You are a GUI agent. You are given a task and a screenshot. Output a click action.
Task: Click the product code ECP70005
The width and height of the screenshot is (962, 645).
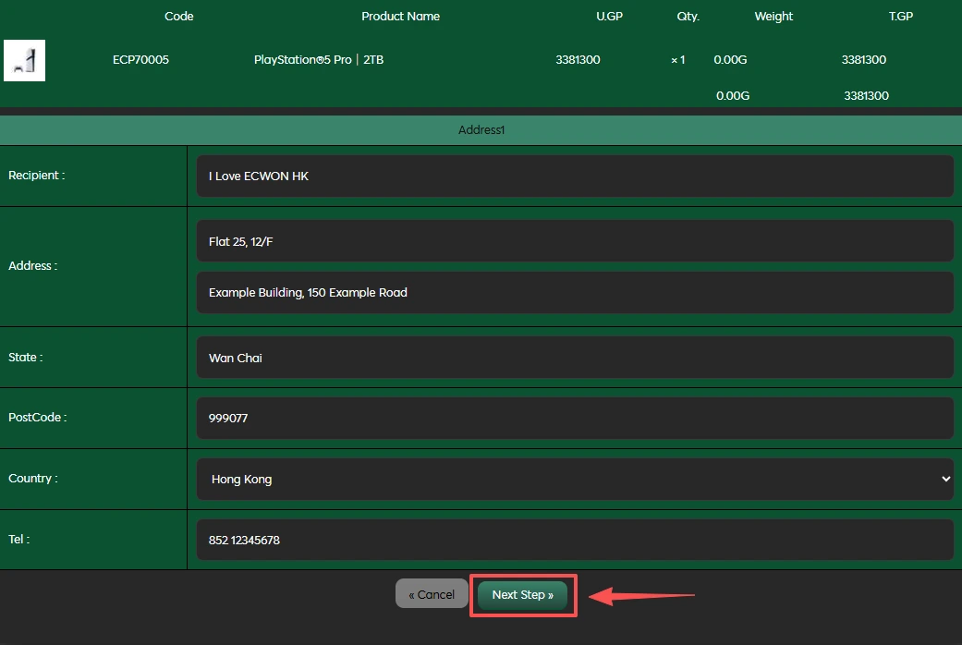click(140, 60)
